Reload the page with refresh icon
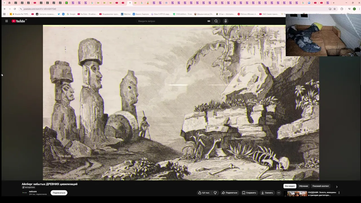This screenshot has width=361, height=203. [x=15, y=9]
